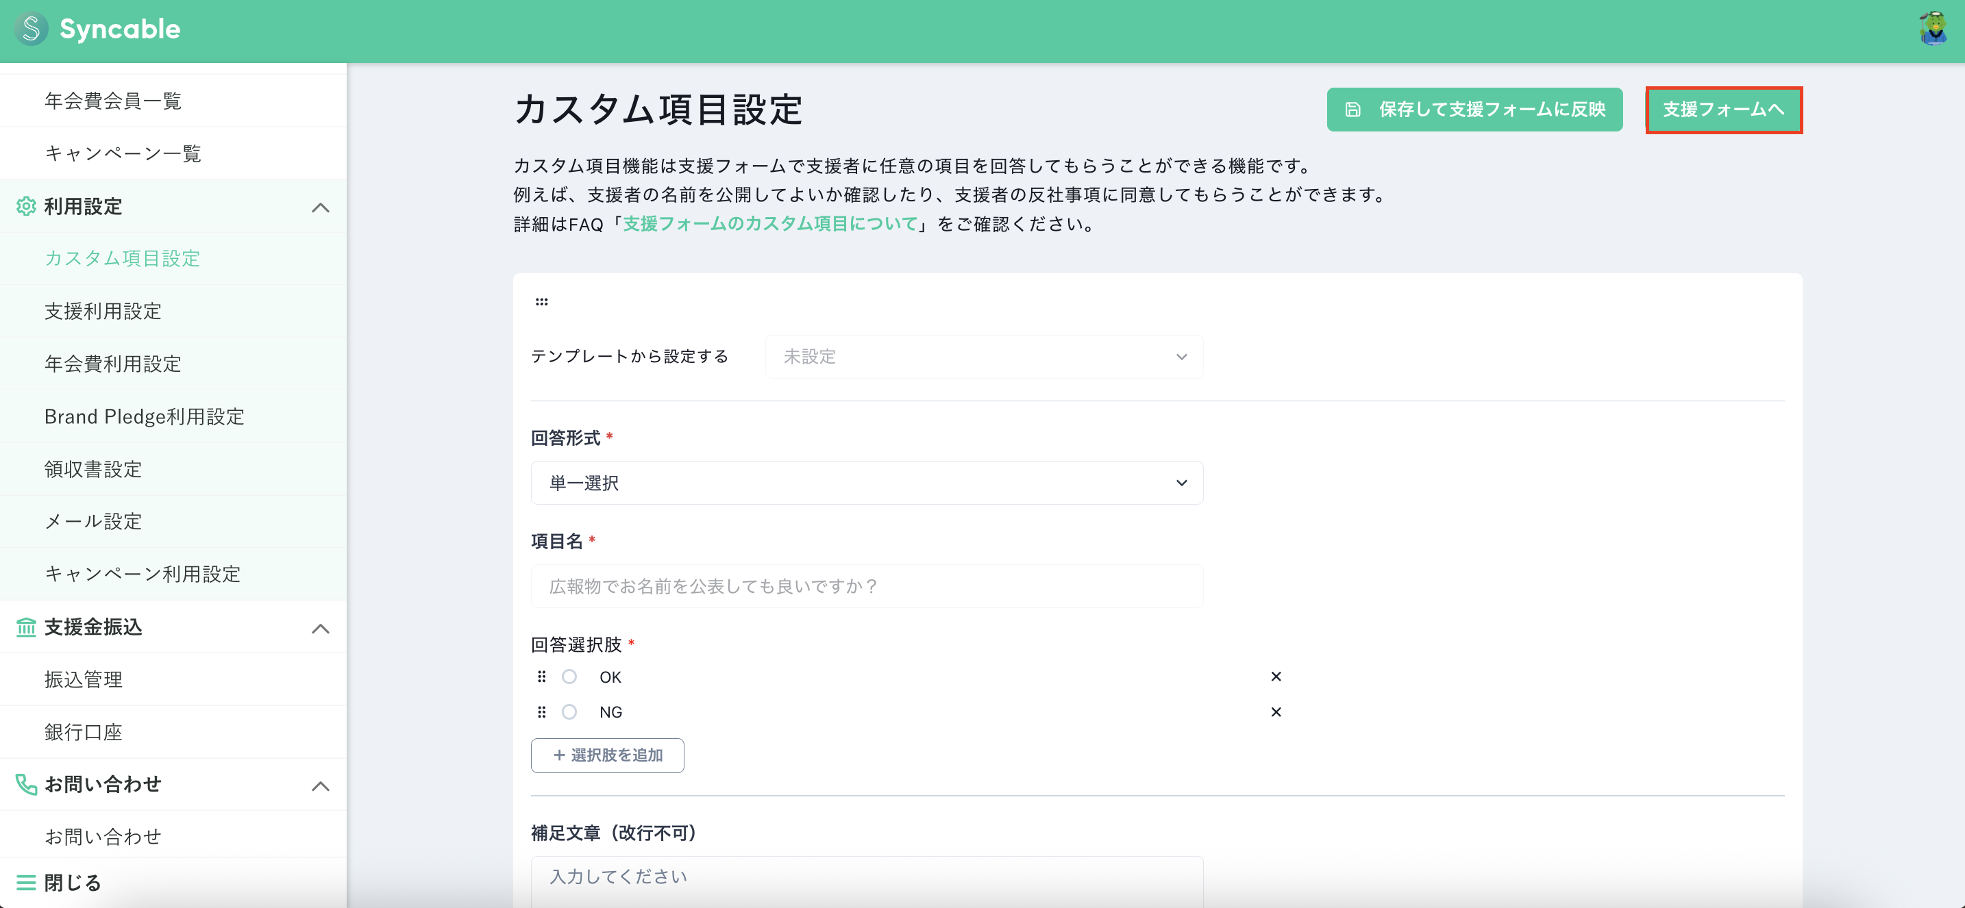
Task: Add an answer choice with 選択肢を追加
Action: pyautogui.click(x=607, y=755)
